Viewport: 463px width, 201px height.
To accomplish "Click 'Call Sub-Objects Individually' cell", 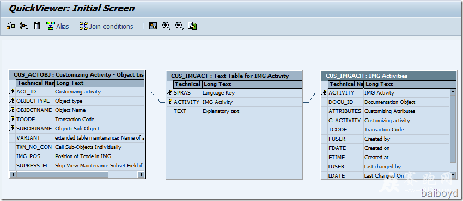I will click(100, 147).
